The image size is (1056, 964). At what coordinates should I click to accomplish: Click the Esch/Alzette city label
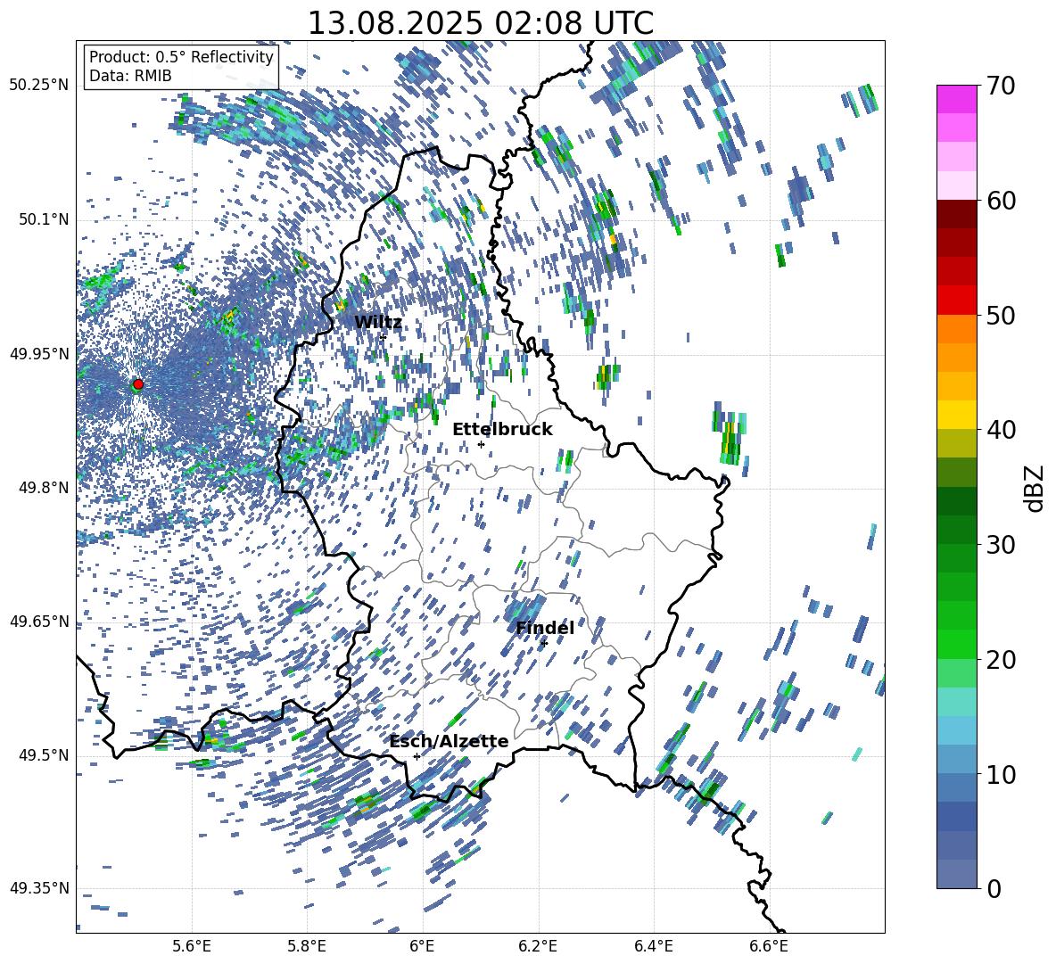click(x=450, y=742)
